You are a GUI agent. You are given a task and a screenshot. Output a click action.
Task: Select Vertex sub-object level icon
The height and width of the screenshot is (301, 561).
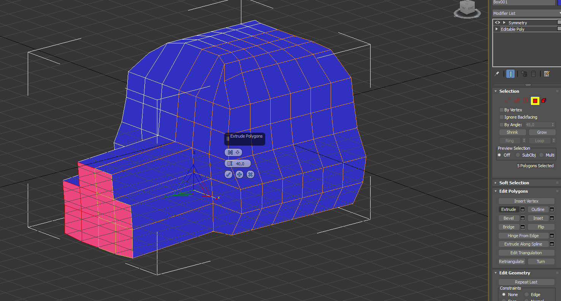click(507, 101)
